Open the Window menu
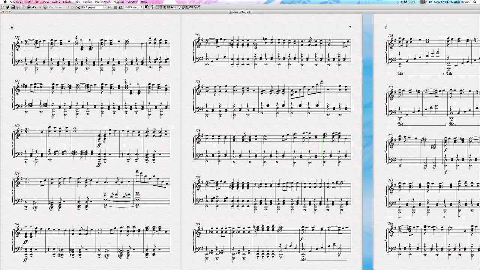 132,2
